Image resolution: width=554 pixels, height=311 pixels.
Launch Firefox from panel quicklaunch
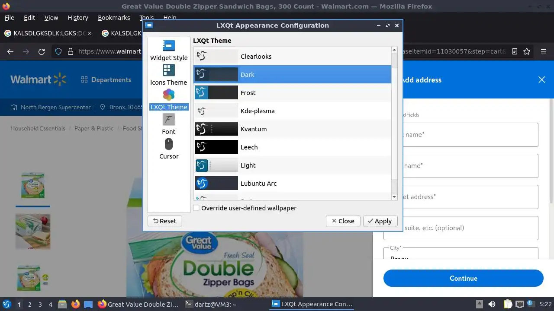point(75,304)
